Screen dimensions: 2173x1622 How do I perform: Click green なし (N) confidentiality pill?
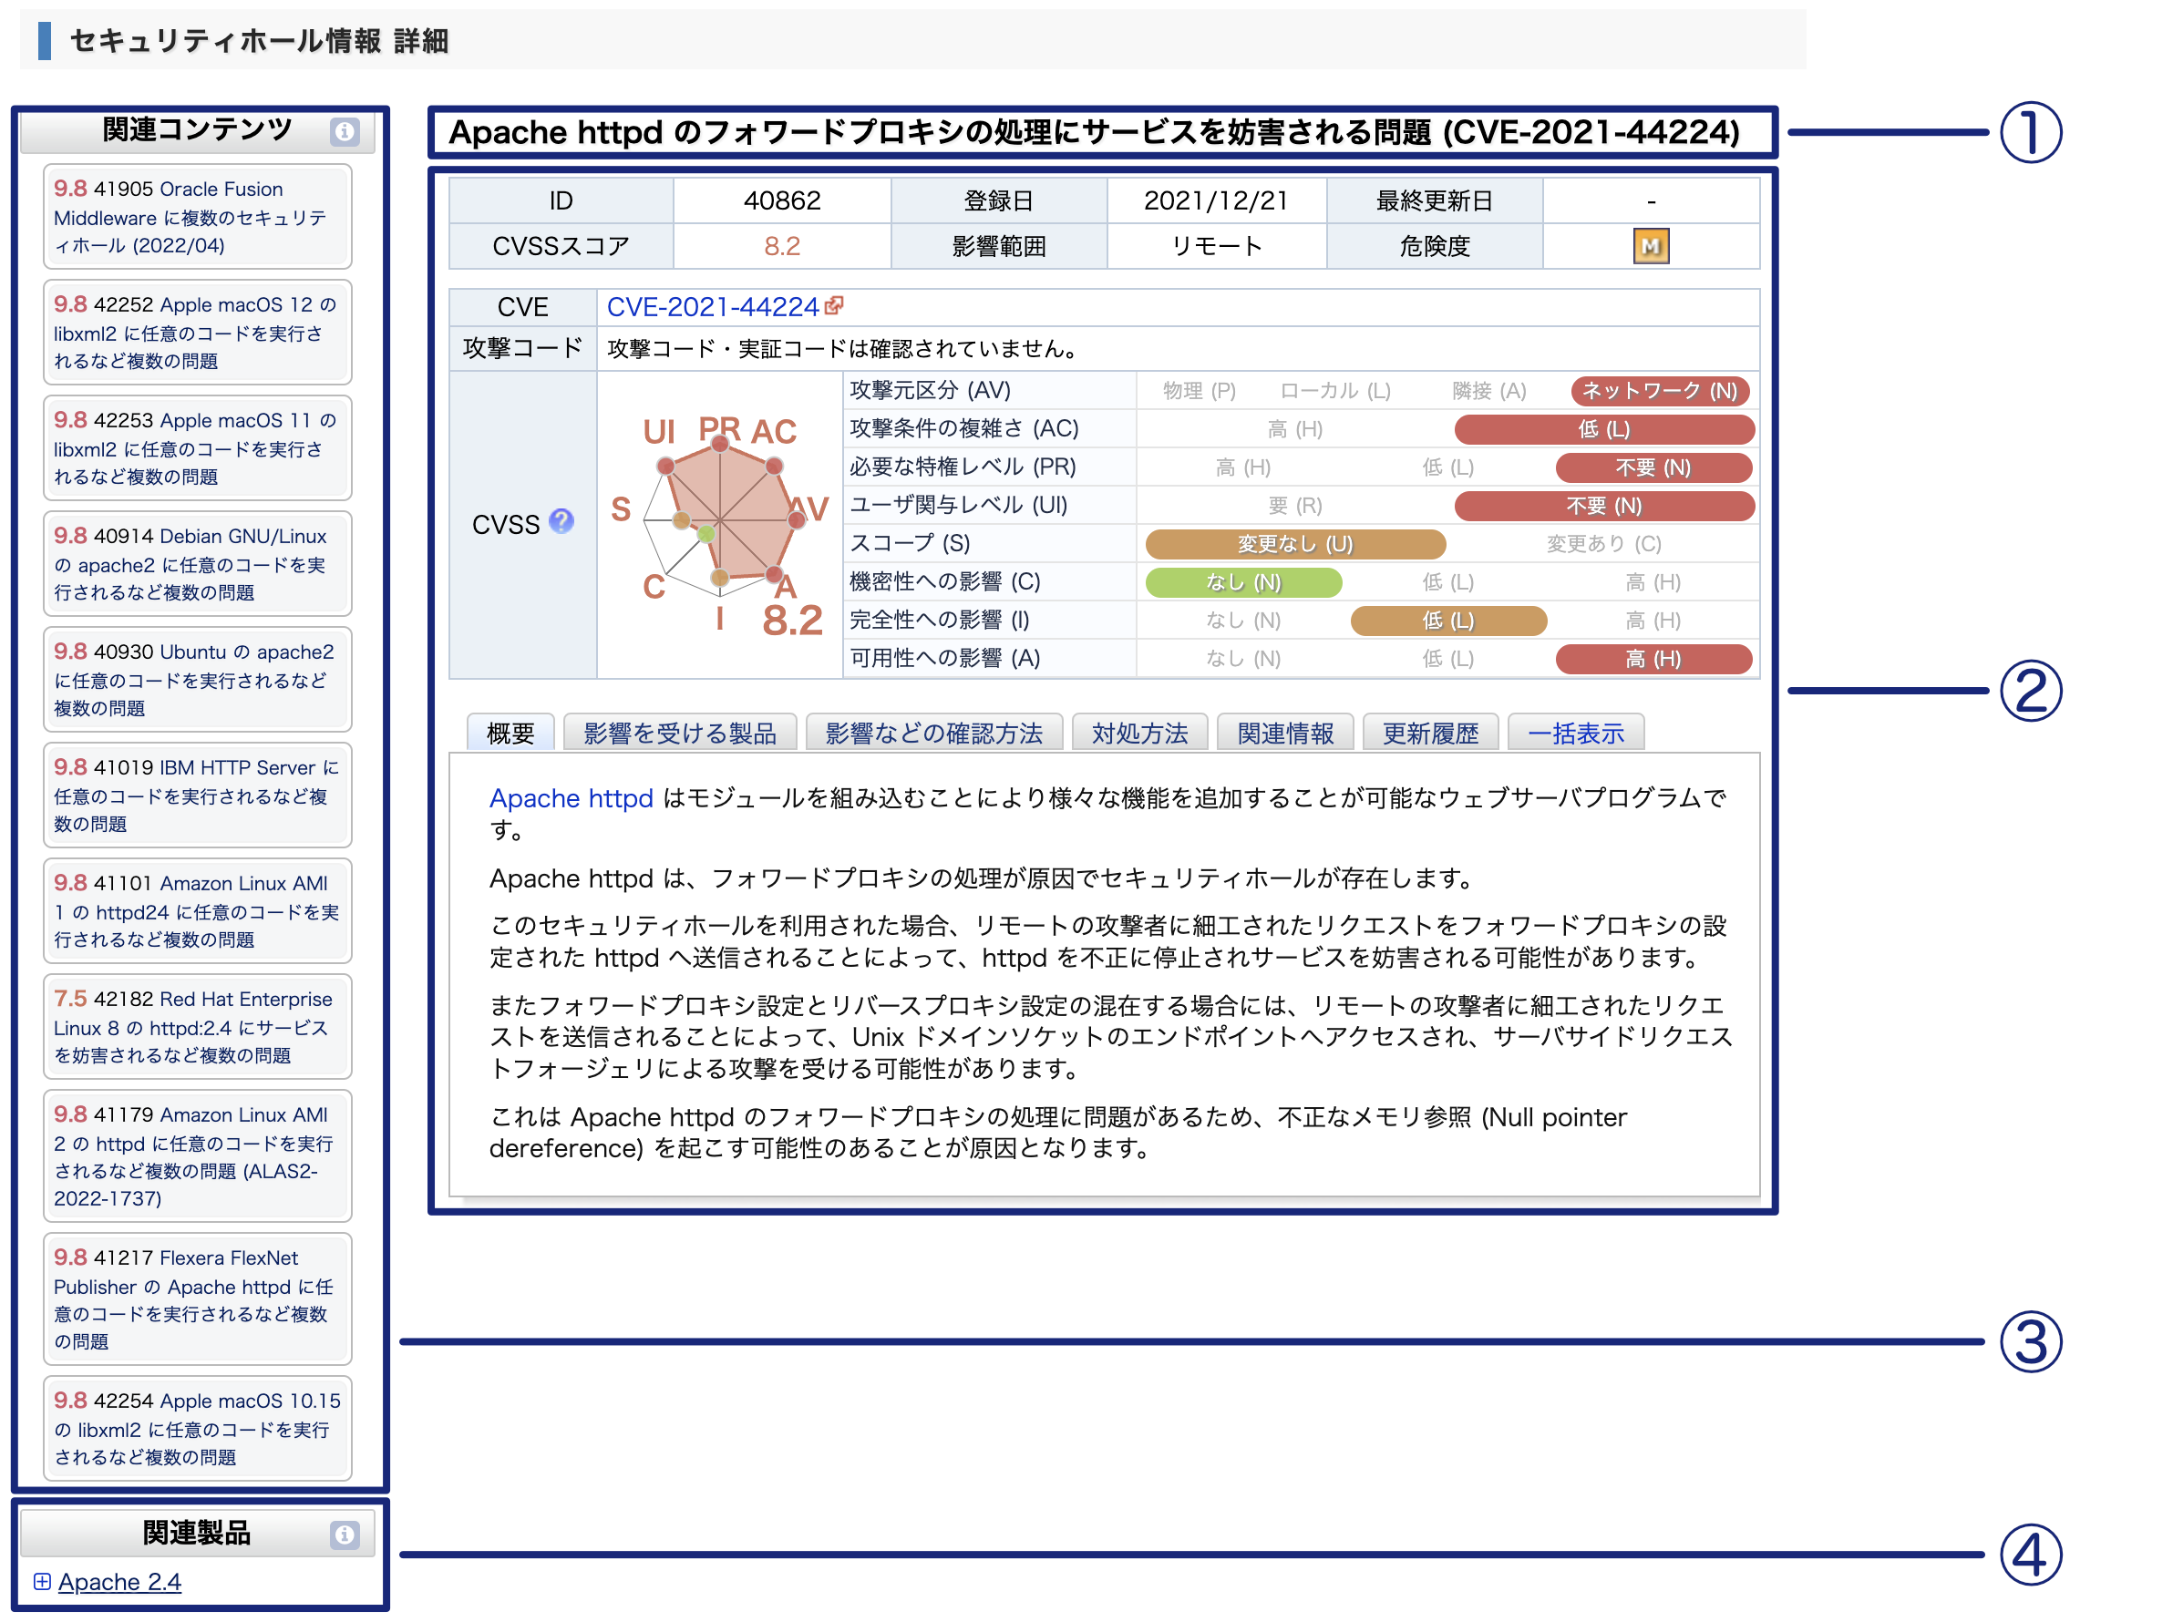click(x=1243, y=581)
